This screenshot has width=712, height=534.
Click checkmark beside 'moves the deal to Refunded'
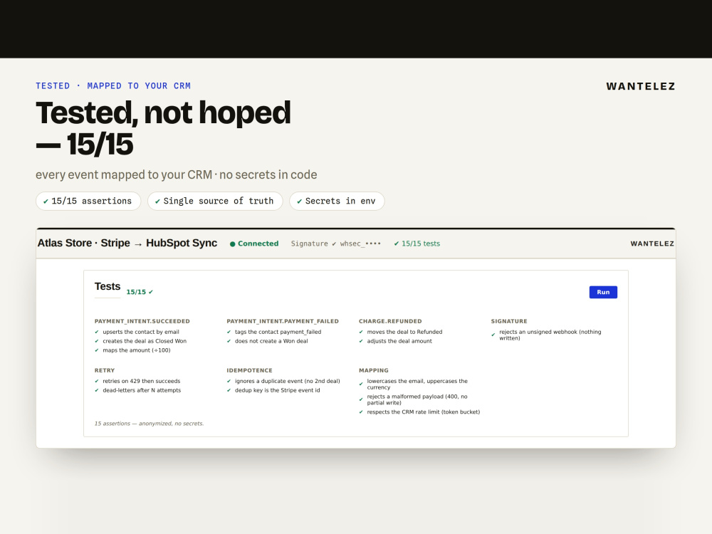pos(361,332)
